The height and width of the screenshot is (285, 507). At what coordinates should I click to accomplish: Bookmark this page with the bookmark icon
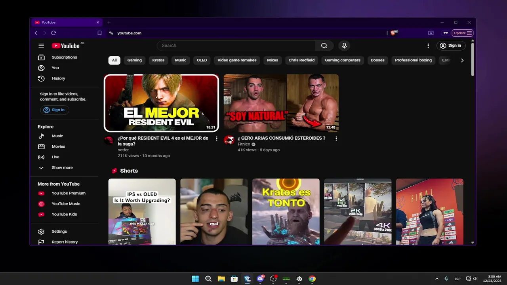99,33
